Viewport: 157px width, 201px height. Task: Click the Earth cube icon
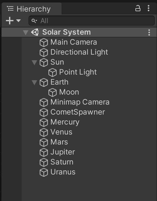click(x=44, y=82)
